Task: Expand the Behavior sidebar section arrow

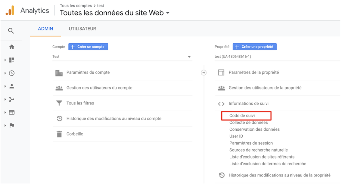Action: (x=5, y=113)
